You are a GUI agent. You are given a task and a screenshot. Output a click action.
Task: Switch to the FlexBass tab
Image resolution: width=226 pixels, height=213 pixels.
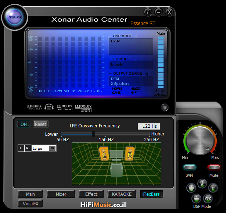click(151, 194)
